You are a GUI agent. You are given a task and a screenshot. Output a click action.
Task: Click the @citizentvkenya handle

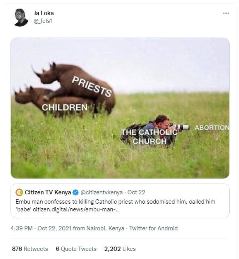pyautogui.click(x=101, y=192)
